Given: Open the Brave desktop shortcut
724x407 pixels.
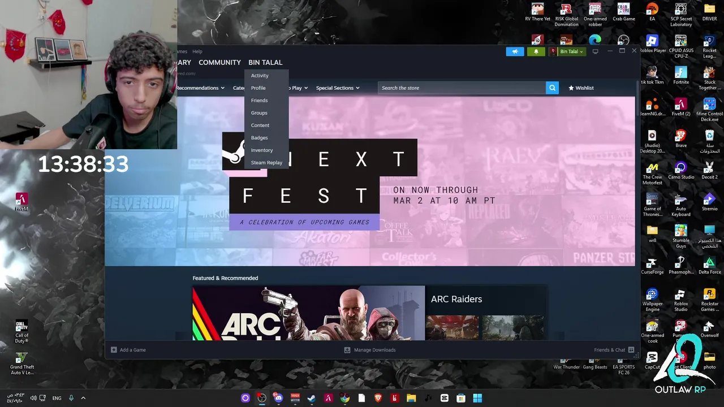Looking at the screenshot, I should (x=681, y=138).
